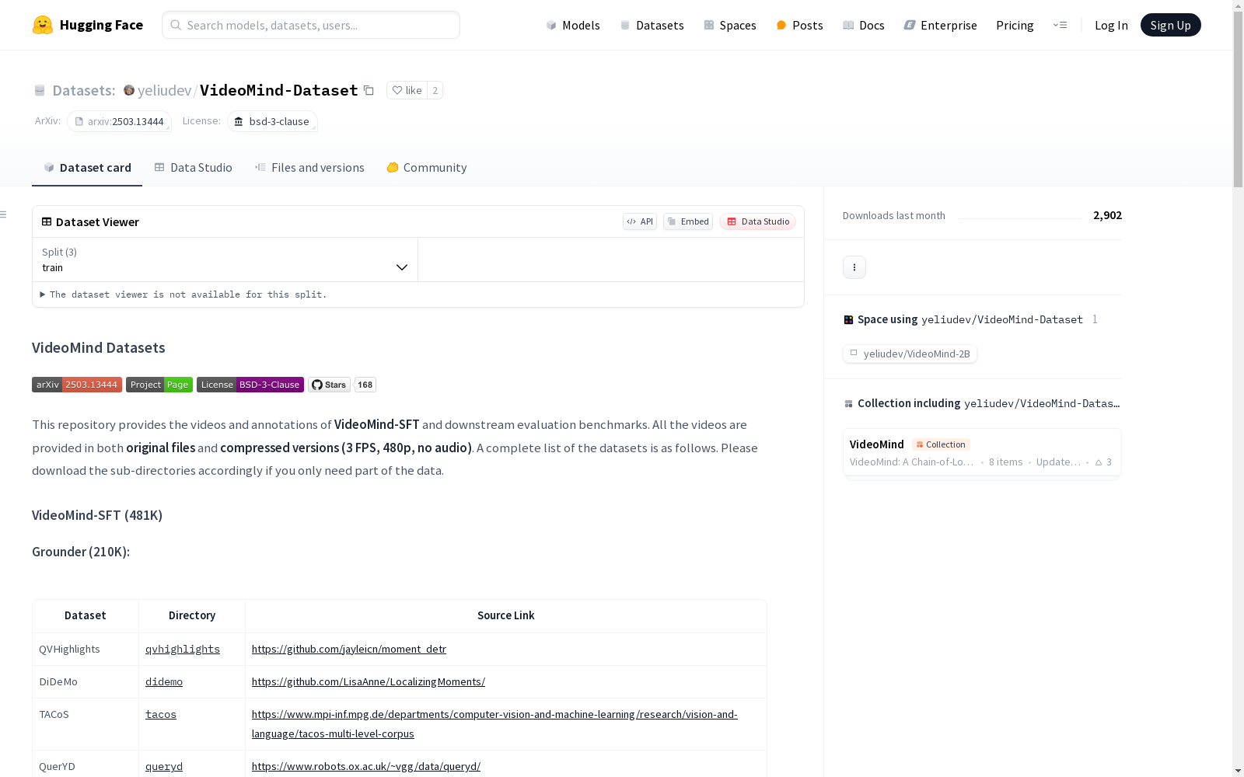This screenshot has width=1244, height=777.
Task: Open the didemo directory link
Action: click(164, 682)
